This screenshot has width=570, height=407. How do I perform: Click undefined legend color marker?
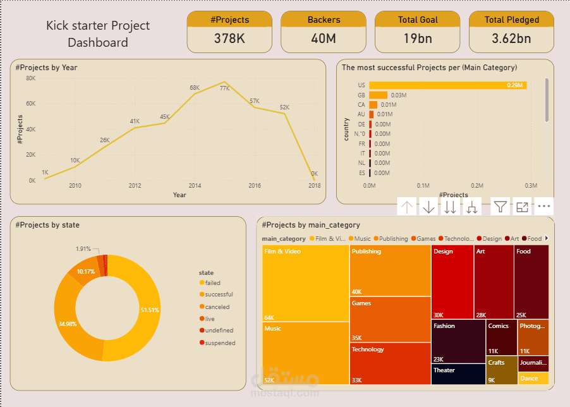[202, 330]
